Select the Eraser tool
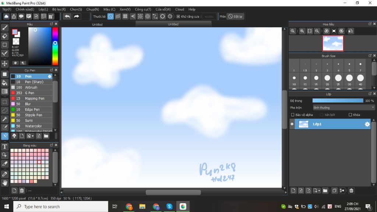Image resolution: width=377 pixels, height=212 pixels. coord(4,36)
